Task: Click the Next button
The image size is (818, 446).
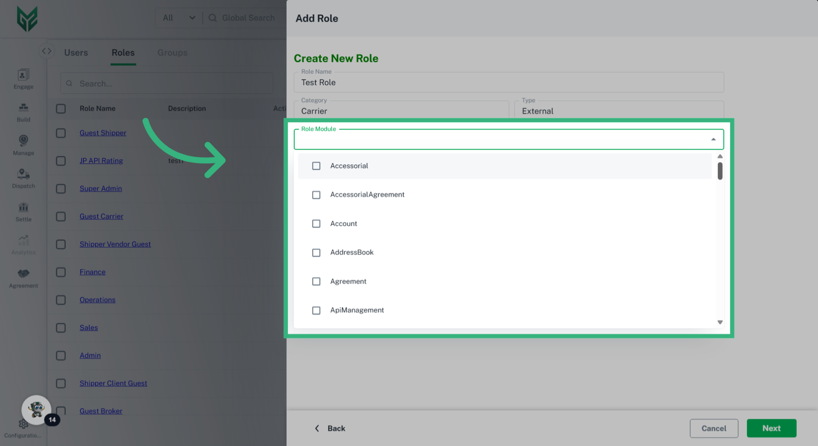Action: click(x=772, y=428)
